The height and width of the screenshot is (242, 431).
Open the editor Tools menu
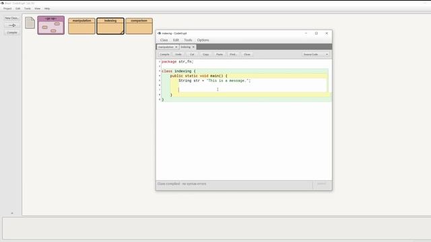pyautogui.click(x=188, y=40)
